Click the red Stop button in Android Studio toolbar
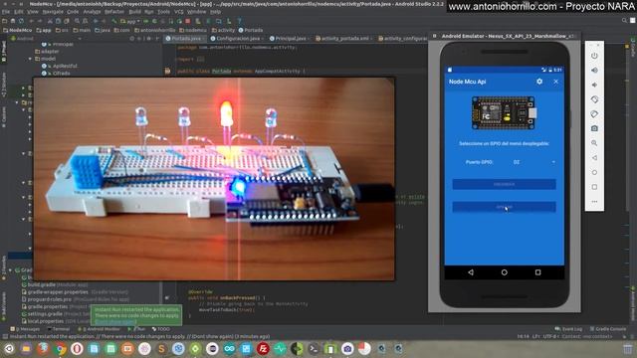 click(188, 21)
